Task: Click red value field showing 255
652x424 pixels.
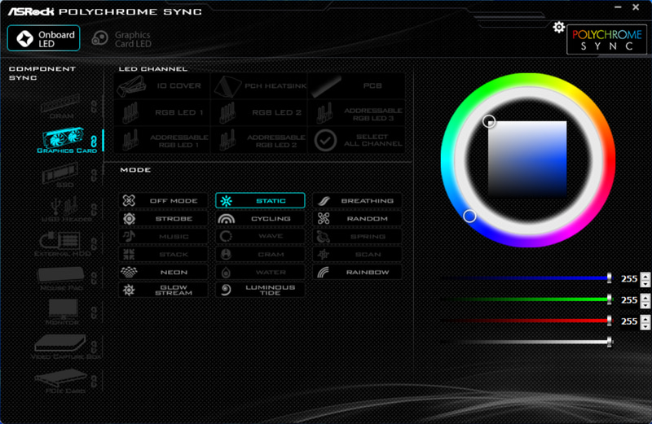Action: point(628,321)
